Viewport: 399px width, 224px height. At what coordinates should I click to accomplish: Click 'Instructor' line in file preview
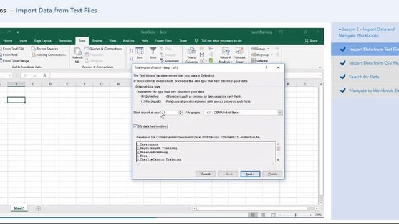tap(149, 144)
